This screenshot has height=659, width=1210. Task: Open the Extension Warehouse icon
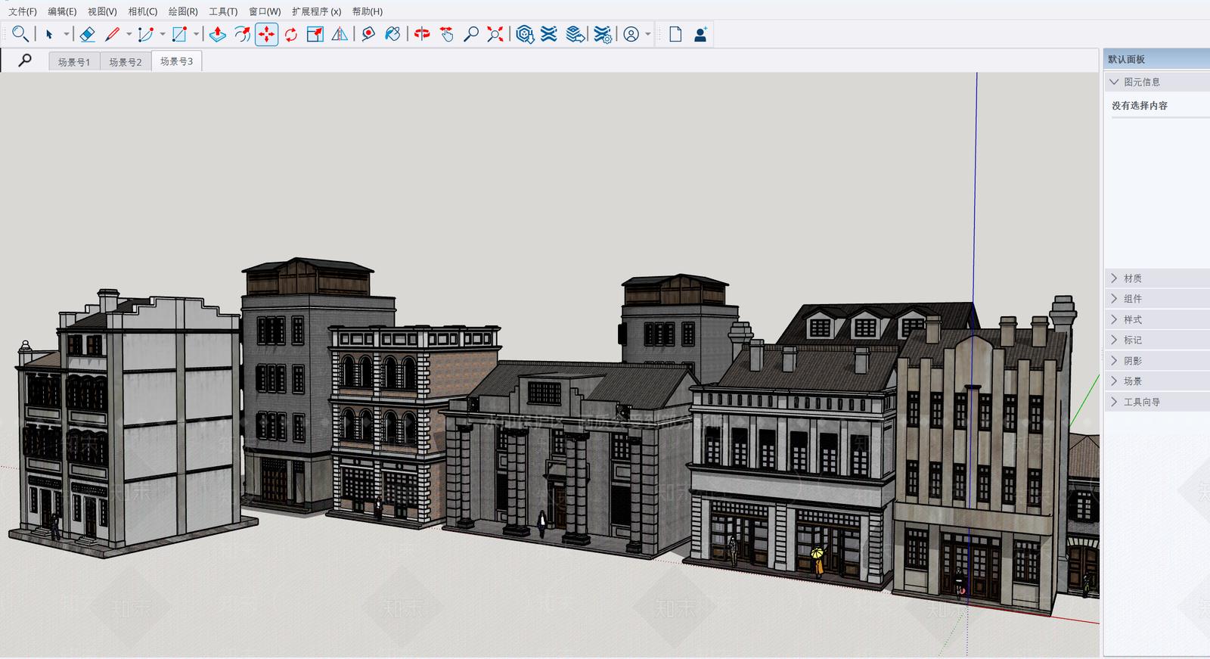549,34
